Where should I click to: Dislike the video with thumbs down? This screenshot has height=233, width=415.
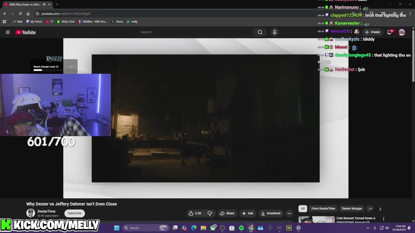(210, 213)
